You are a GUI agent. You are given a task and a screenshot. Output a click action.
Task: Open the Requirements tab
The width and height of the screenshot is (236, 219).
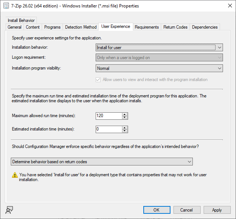pos(147,27)
